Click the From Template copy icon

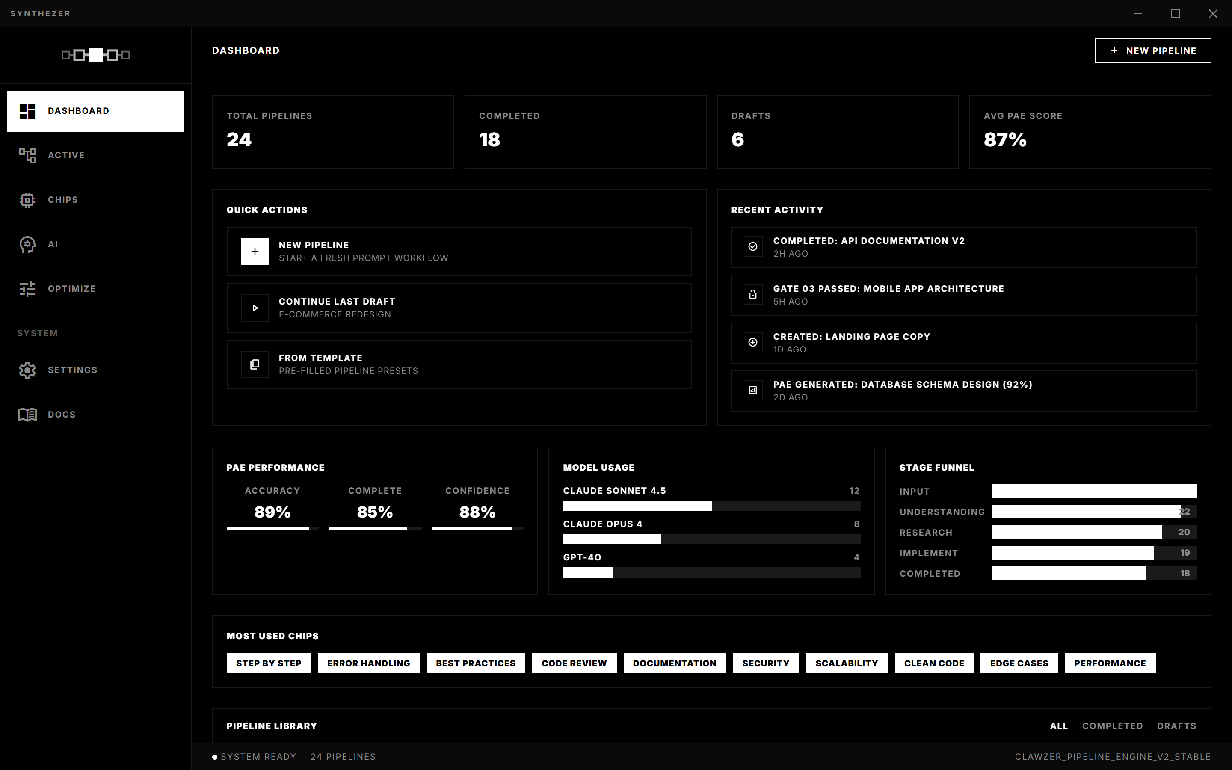coord(255,364)
